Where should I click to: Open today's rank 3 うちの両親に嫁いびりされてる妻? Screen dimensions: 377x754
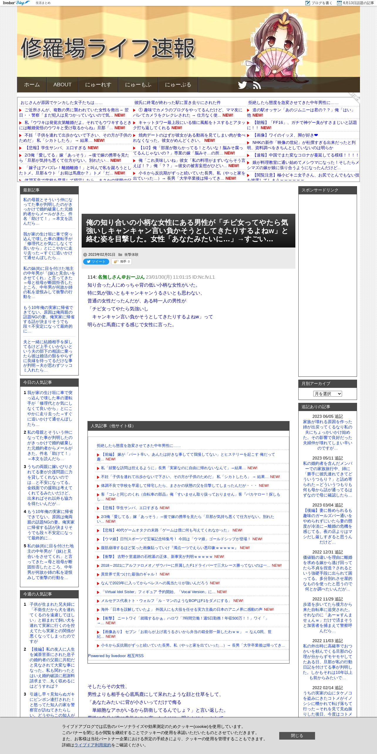(50, 485)
